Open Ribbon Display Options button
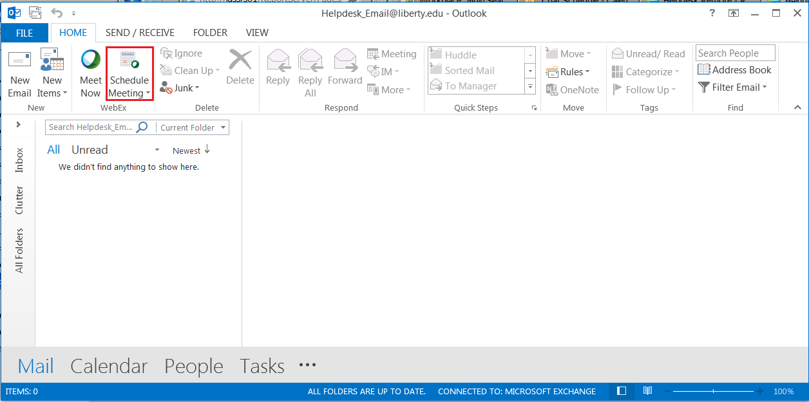Screen dimensions: 809x402 (733, 13)
